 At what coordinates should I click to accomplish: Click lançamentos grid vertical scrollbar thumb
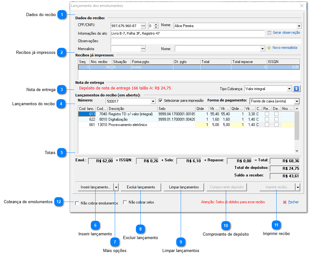pyautogui.click(x=297, y=126)
